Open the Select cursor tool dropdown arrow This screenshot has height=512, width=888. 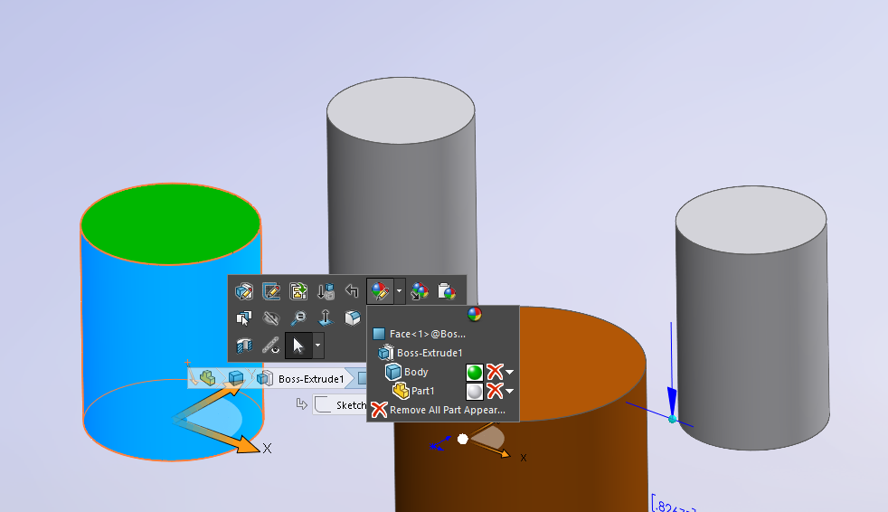[x=317, y=346]
